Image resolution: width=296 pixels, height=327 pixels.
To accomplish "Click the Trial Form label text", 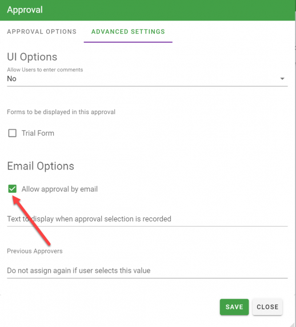I will [38, 133].
